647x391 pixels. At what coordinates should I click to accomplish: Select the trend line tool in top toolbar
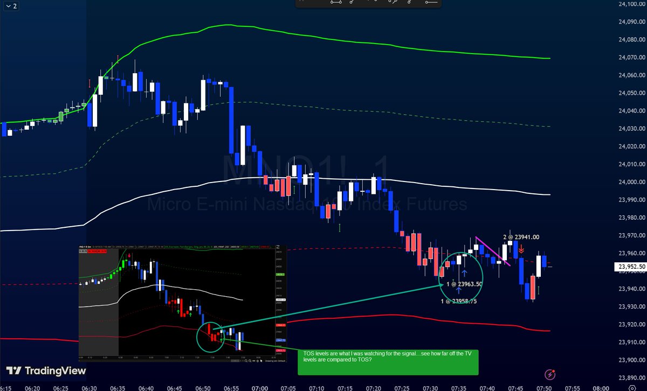[x=336, y=3]
